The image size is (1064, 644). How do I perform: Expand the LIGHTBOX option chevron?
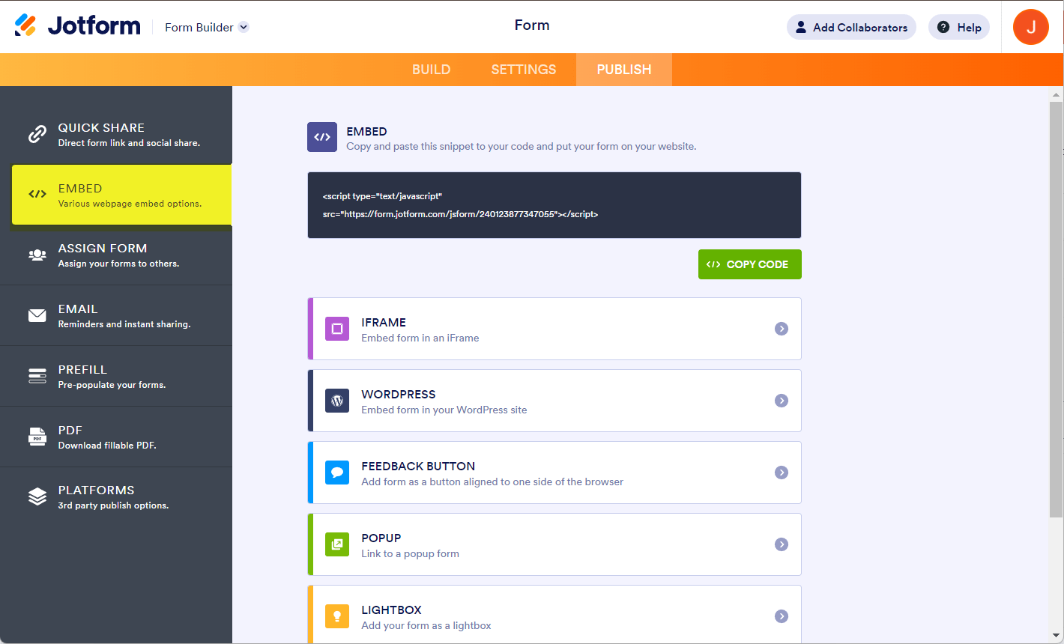[782, 616]
